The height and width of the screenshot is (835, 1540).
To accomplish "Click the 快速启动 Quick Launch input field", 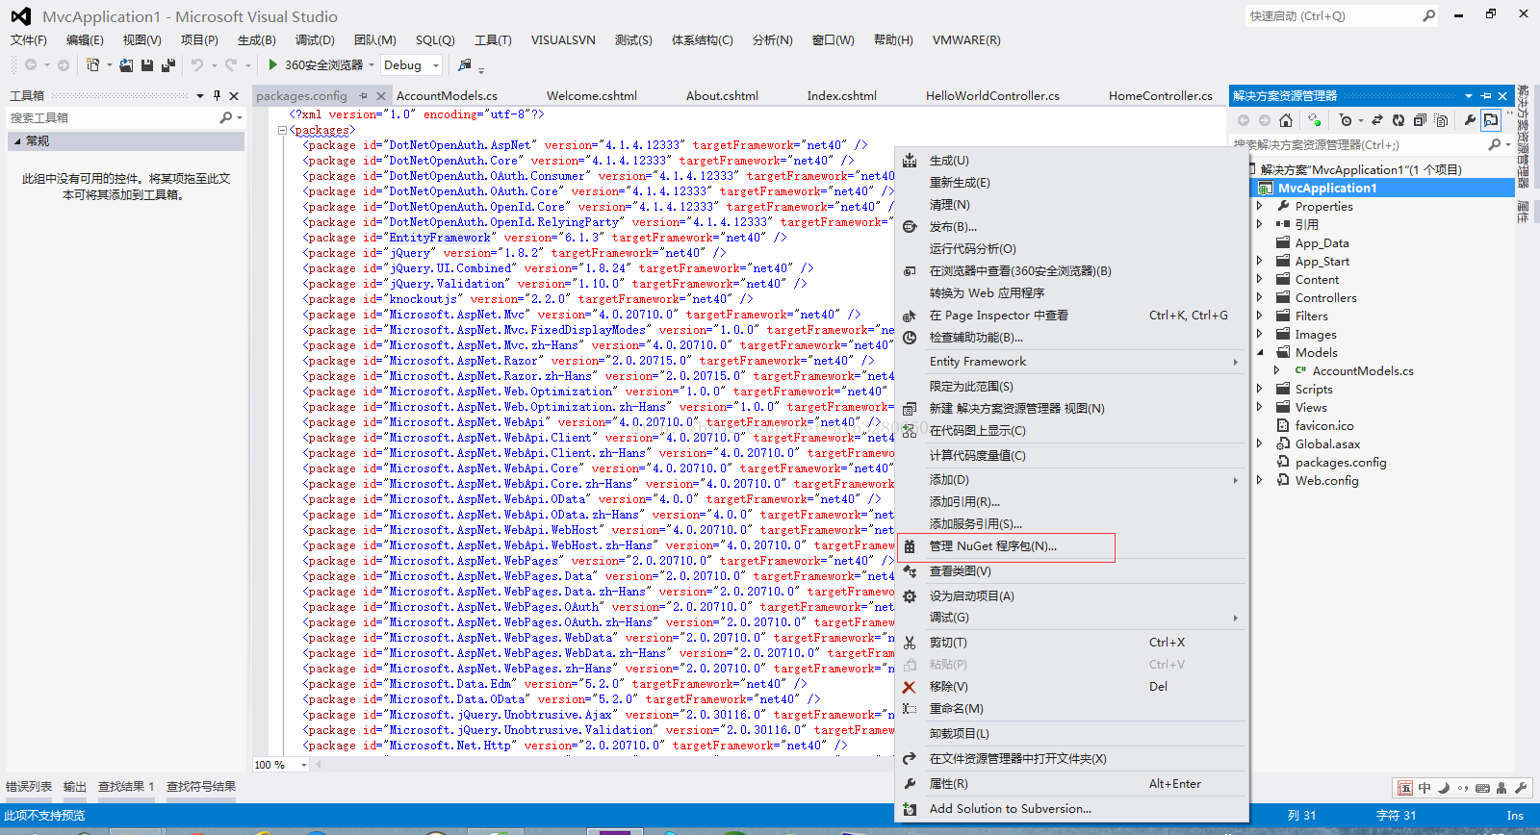I will pyautogui.click(x=1333, y=15).
